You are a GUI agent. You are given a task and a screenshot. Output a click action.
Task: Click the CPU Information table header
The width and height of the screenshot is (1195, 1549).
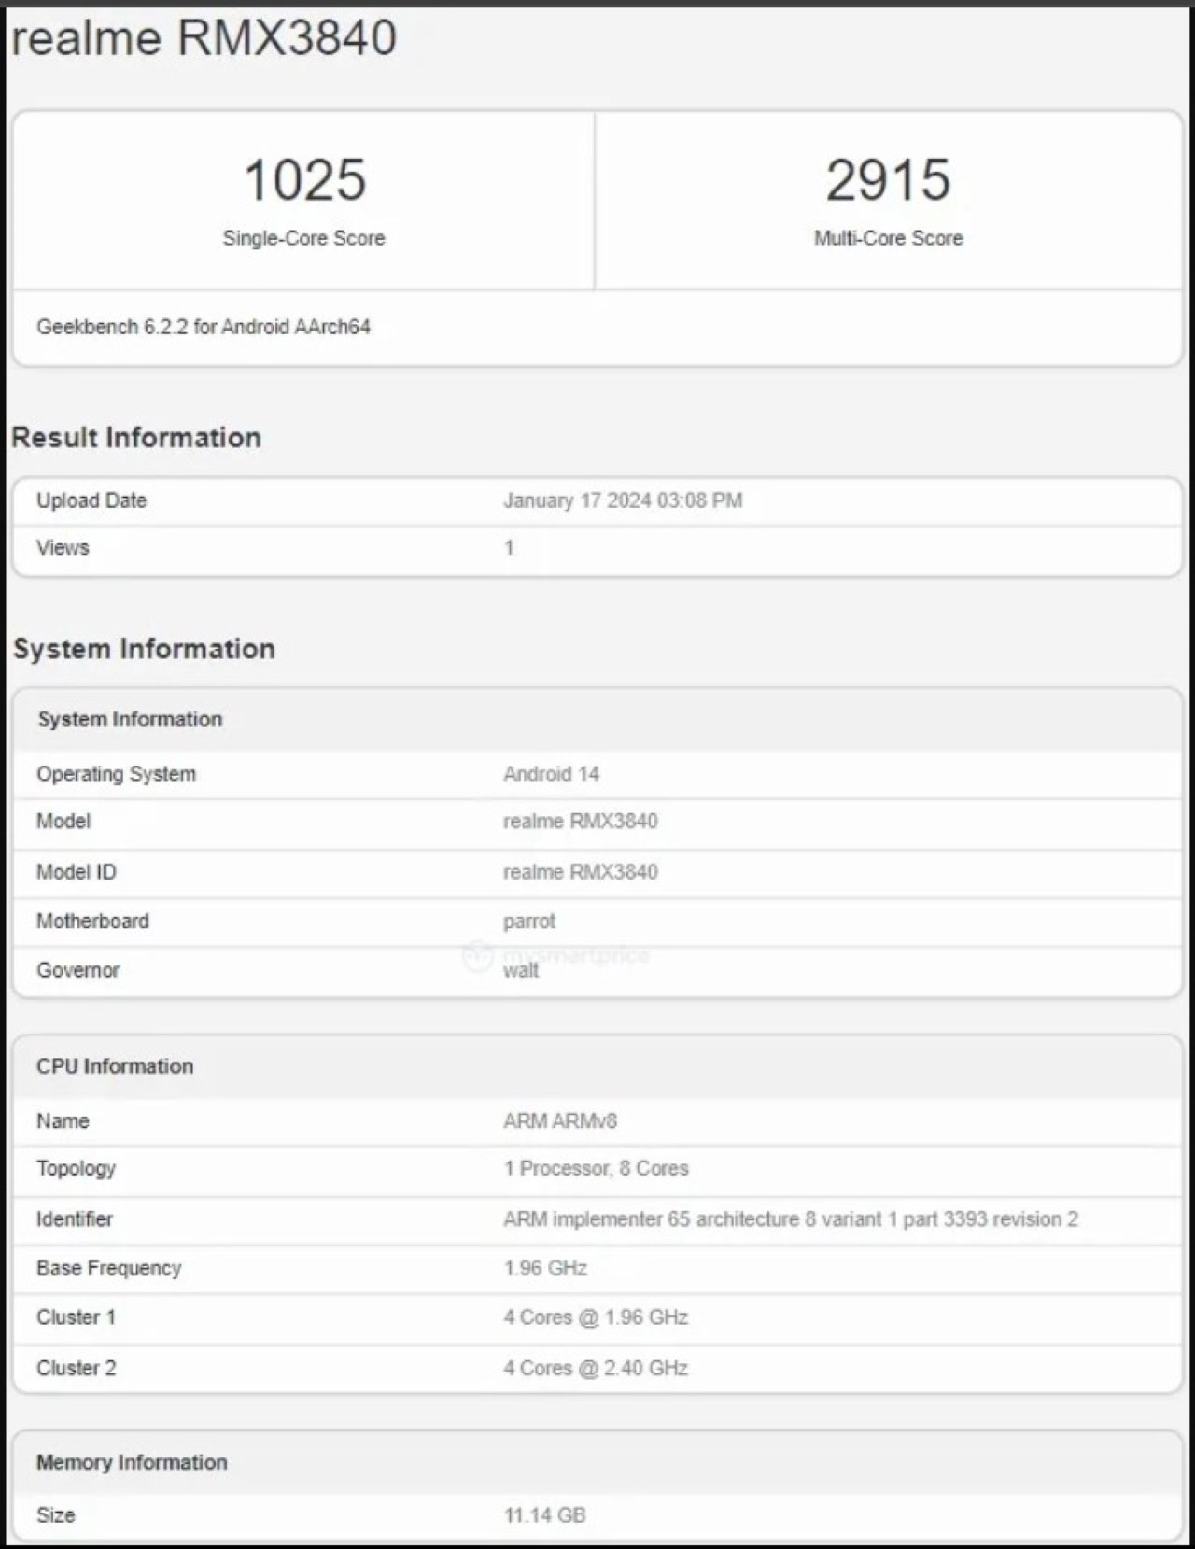115,1066
